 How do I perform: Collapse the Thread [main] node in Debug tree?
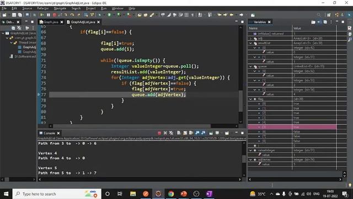[x=11, y=43]
